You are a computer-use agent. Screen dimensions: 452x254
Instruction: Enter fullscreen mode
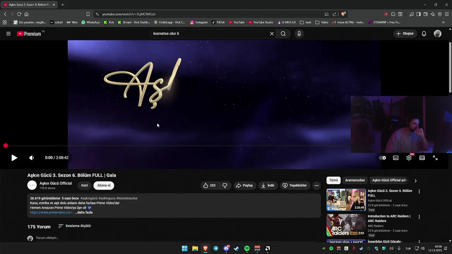pos(435,158)
